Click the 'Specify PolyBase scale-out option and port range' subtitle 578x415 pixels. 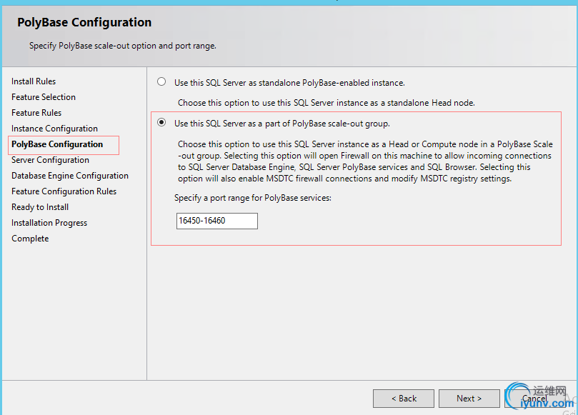click(123, 46)
